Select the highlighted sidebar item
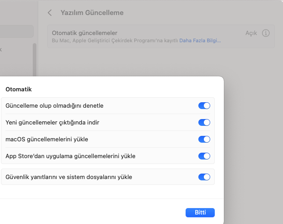The width and height of the screenshot is (283, 224). [x=16, y=31]
